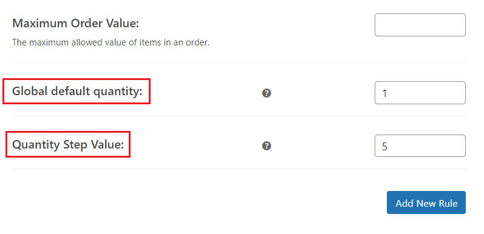Image resolution: width=484 pixels, height=234 pixels.
Task: Focus the empty Maximum Order Value field
Action: [420, 25]
